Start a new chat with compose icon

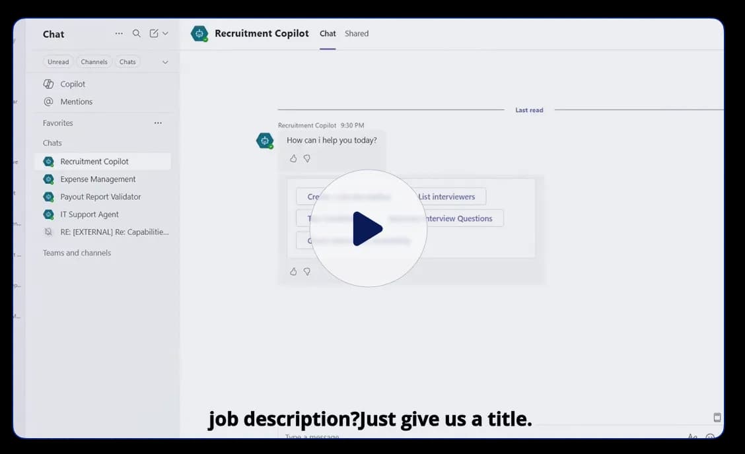[153, 33]
